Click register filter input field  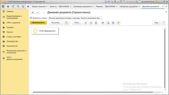click(x=74, y=18)
